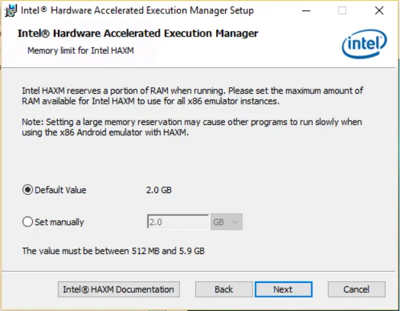
Task: Click the 2.0 GB default value text
Action: (x=159, y=190)
